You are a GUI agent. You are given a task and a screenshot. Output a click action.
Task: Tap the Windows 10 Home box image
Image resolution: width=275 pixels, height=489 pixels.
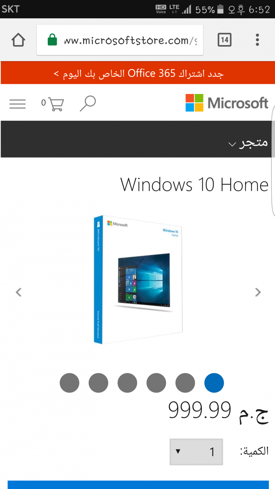[x=138, y=280]
